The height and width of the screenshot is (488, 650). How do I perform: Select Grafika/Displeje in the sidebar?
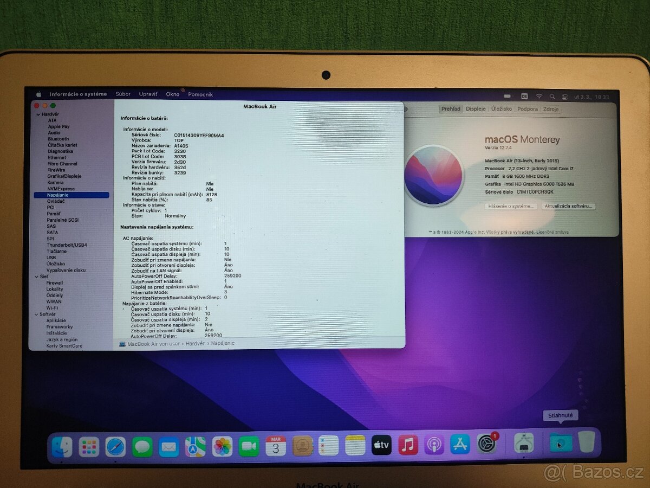pyautogui.click(x=63, y=176)
